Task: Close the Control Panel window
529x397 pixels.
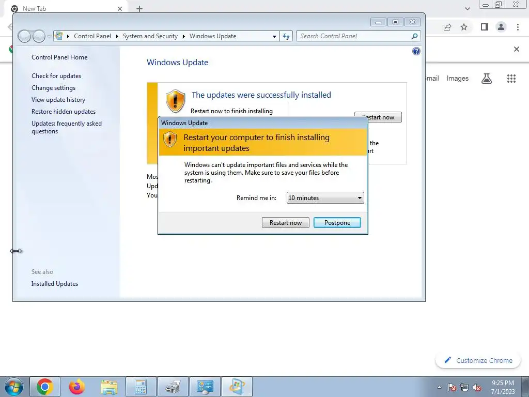Action: [412, 22]
